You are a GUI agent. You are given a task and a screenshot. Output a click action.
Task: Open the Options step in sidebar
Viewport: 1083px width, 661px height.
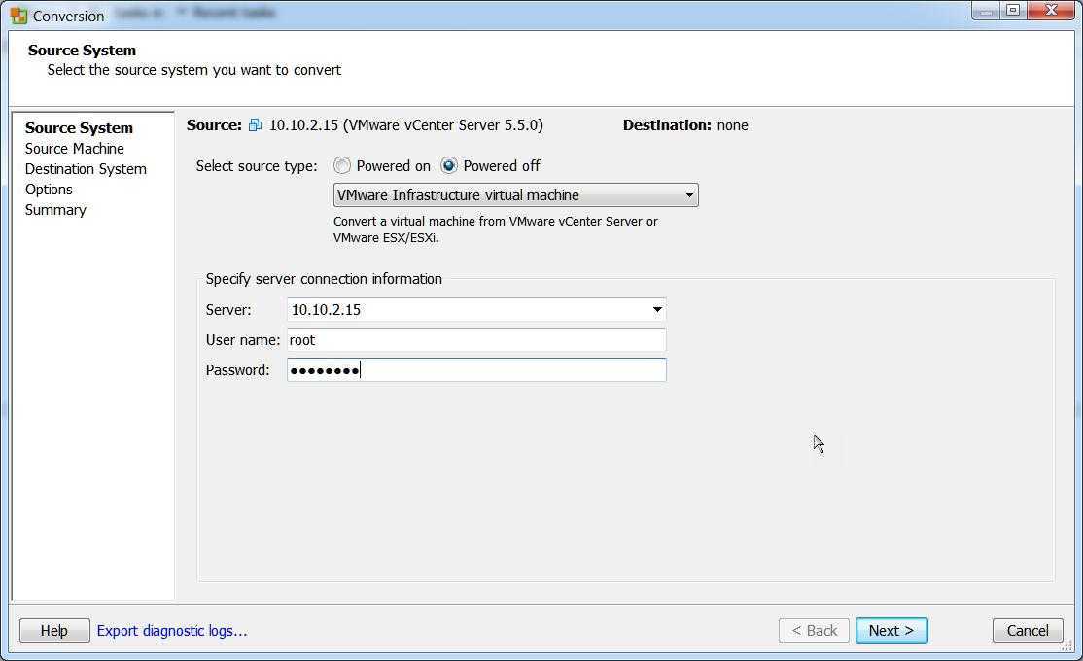(x=49, y=190)
